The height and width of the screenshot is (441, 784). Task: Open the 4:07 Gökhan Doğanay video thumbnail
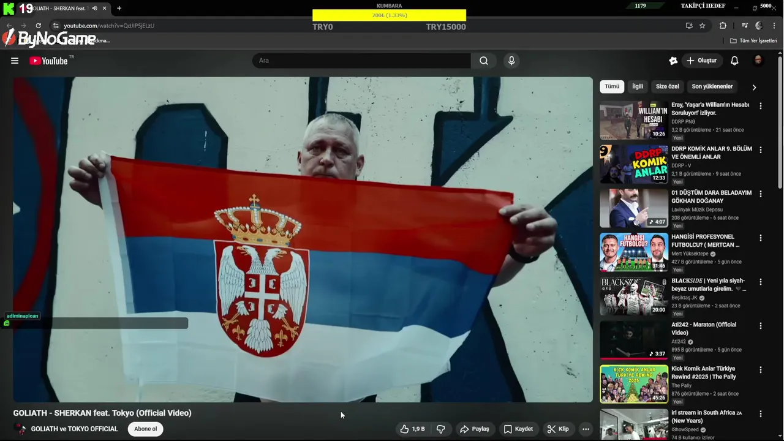click(x=634, y=208)
